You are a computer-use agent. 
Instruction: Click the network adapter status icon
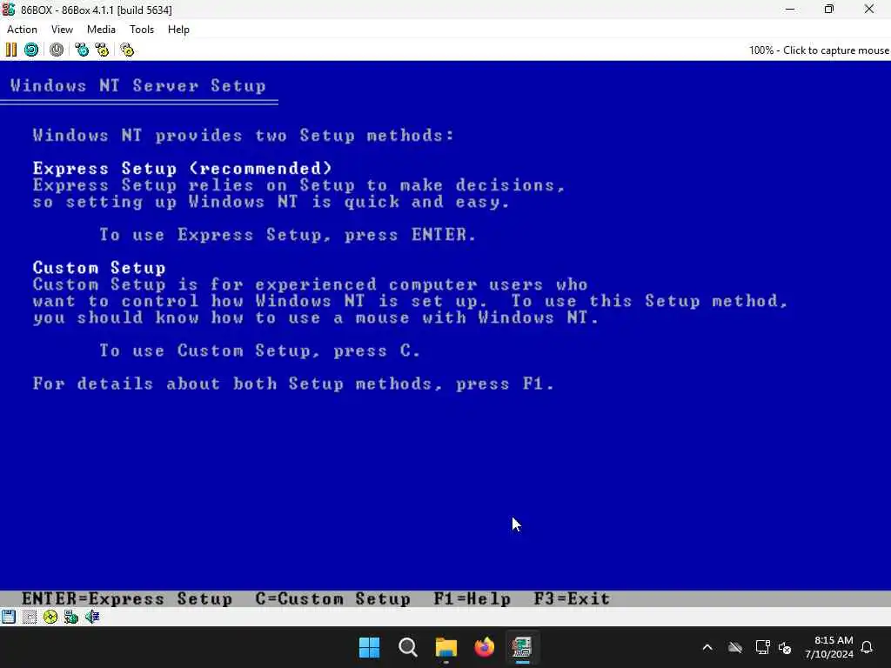pyautogui.click(x=71, y=617)
